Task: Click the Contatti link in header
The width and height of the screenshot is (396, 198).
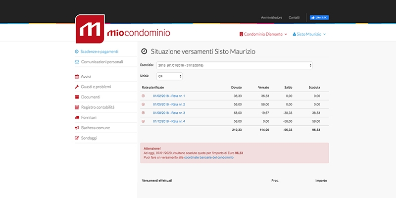Action: click(294, 18)
